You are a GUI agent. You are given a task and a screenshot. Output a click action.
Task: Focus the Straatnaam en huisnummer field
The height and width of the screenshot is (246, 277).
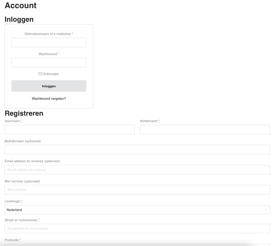(137, 229)
